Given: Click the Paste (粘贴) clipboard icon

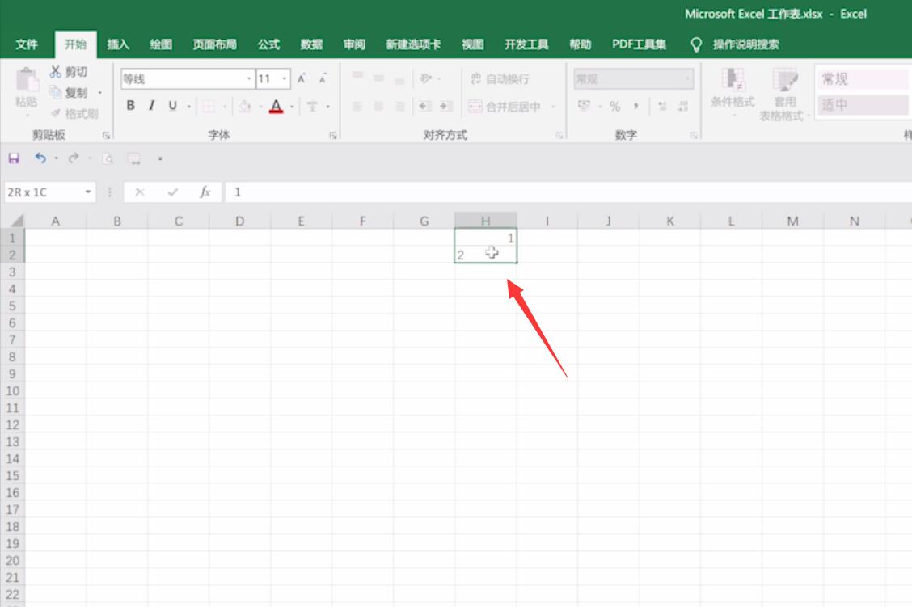Looking at the screenshot, I should click(26, 80).
